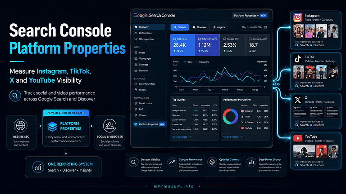The width and height of the screenshot is (346, 194).
Task: Switch to the Search tab
Action: [x=180, y=27]
